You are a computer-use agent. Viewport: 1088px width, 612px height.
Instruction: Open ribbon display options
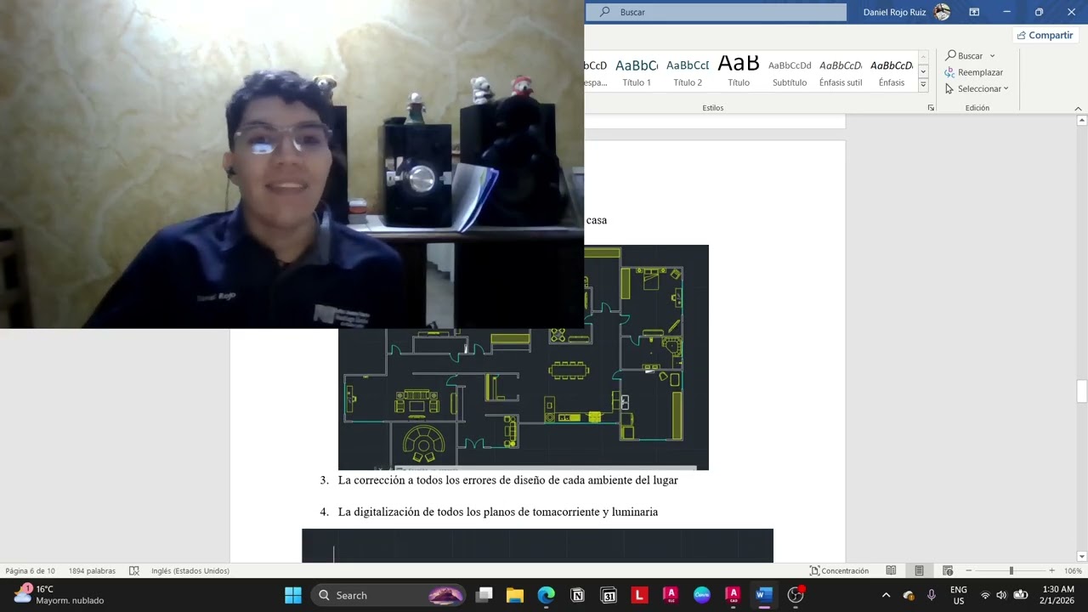pos(974,12)
